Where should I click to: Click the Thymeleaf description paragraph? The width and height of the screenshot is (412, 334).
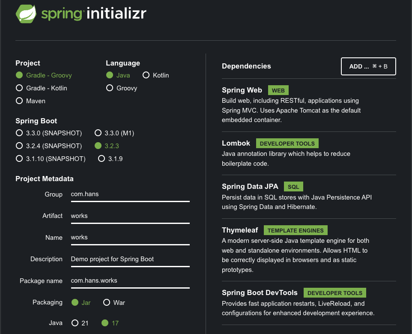[x=296, y=255]
